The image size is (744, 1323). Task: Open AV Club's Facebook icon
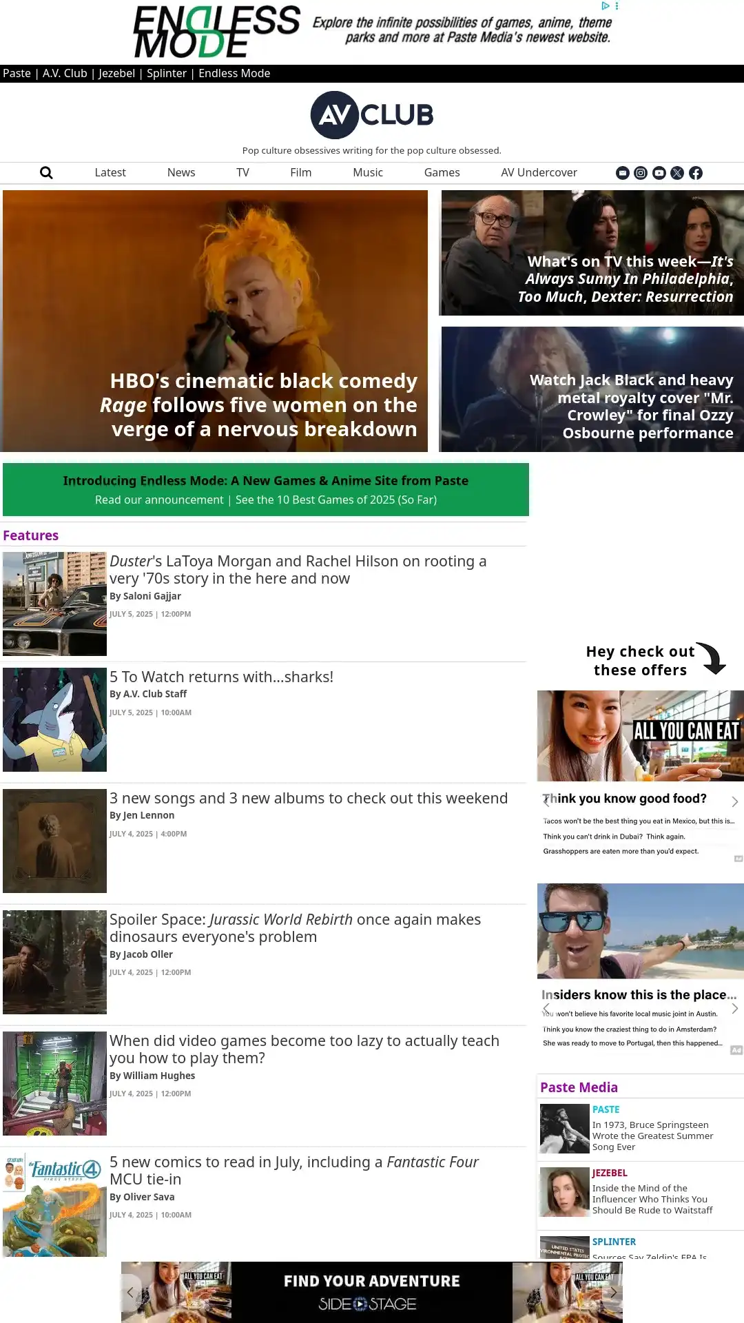pos(696,173)
